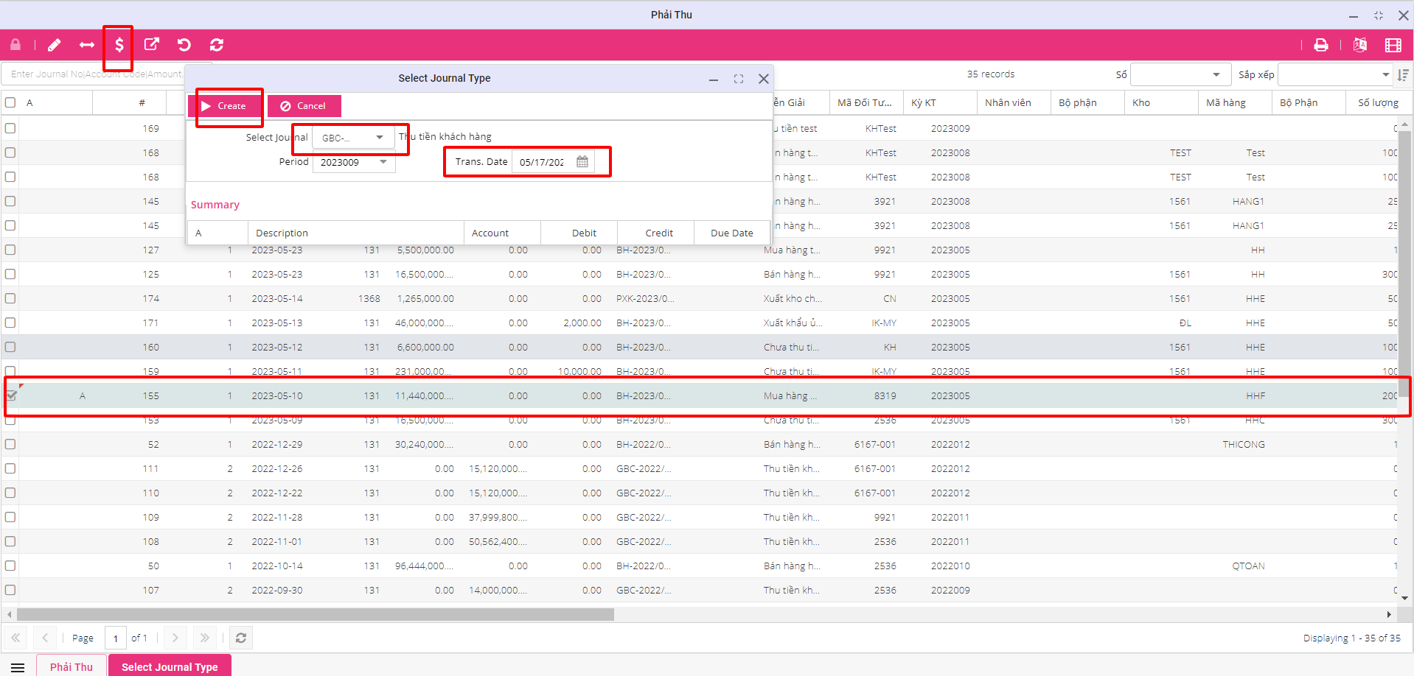Toggle the select-all header checkbox

(10, 102)
